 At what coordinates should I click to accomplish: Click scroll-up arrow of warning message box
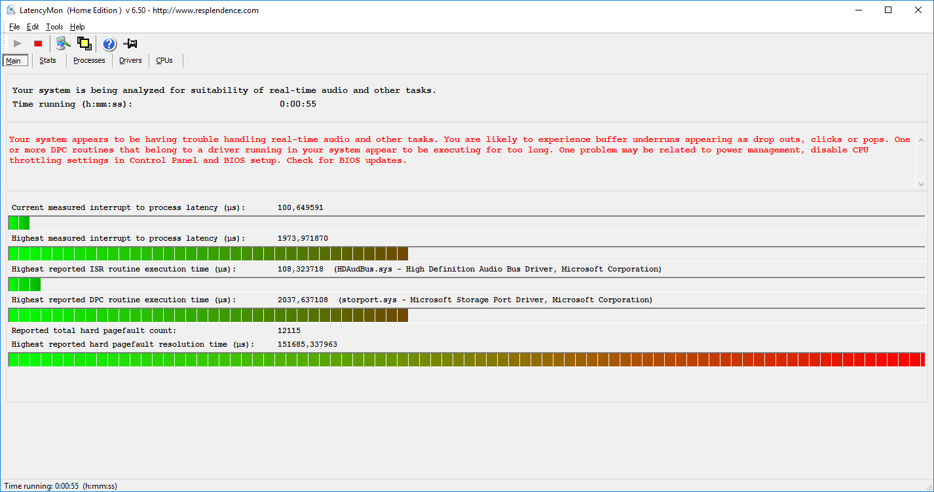(922, 140)
